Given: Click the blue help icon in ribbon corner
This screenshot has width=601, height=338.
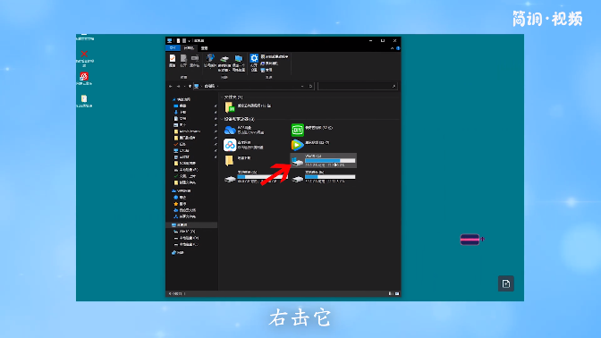Looking at the screenshot, I should click(x=398, y=48).
